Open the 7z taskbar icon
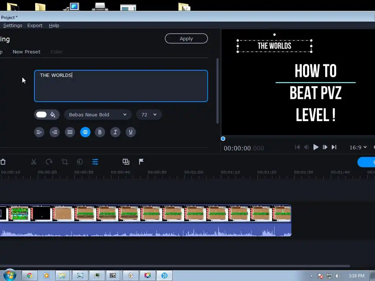This screenshot has width=375, height=281. [x=113, y=276]
